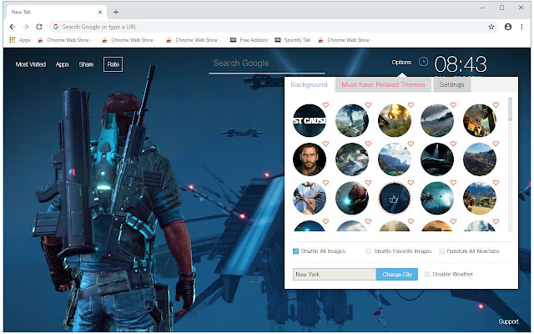Click the Change City button
The image size is (534, 334).
[x=397, y=275]
